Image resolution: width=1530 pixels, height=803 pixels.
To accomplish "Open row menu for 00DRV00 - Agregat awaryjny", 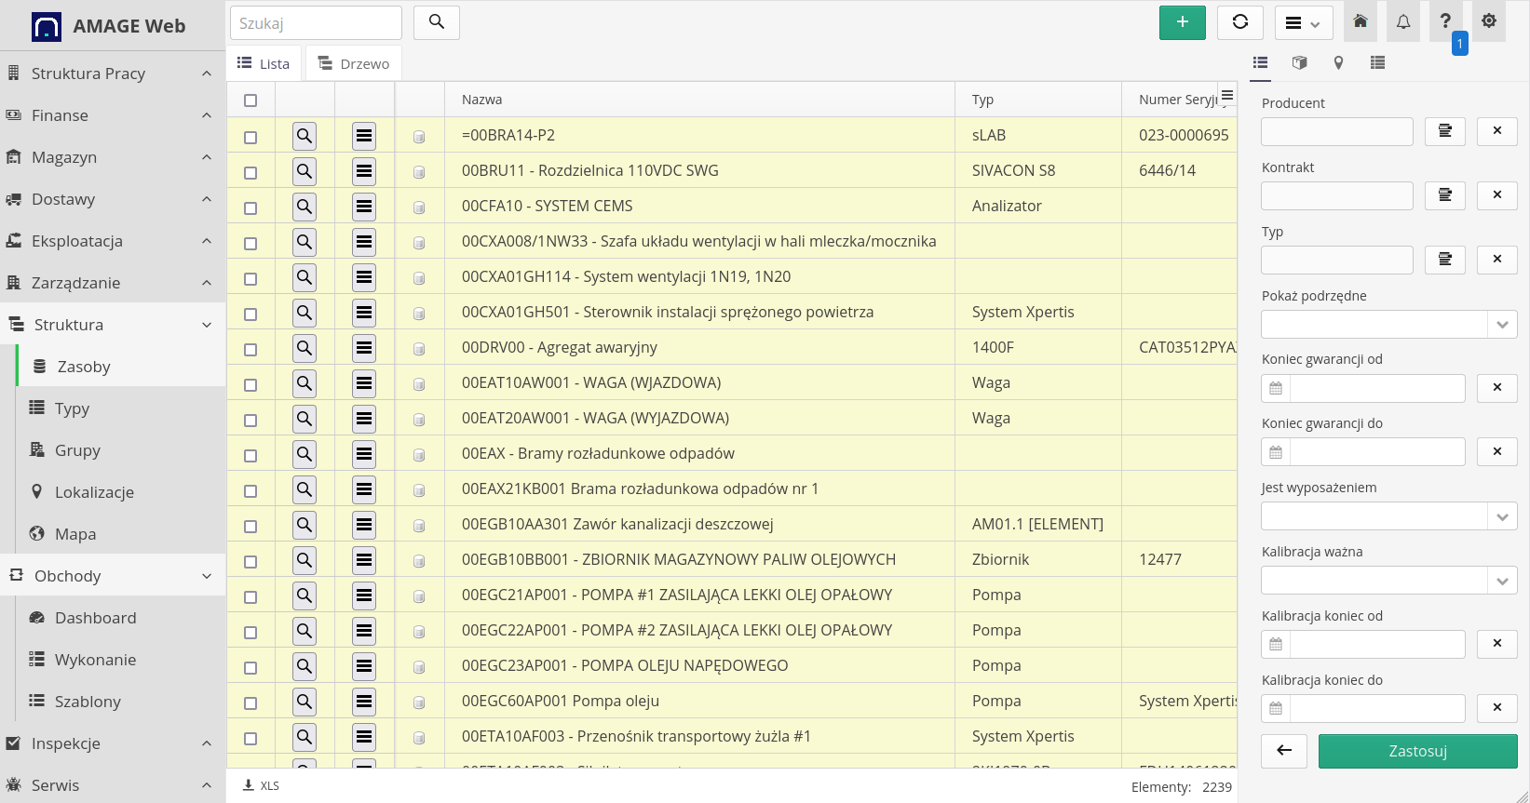I will [x=364, y=348].
